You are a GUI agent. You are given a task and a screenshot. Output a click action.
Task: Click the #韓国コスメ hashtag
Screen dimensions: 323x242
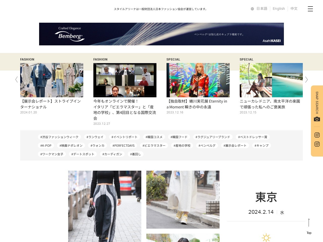[x=154, y=137]
